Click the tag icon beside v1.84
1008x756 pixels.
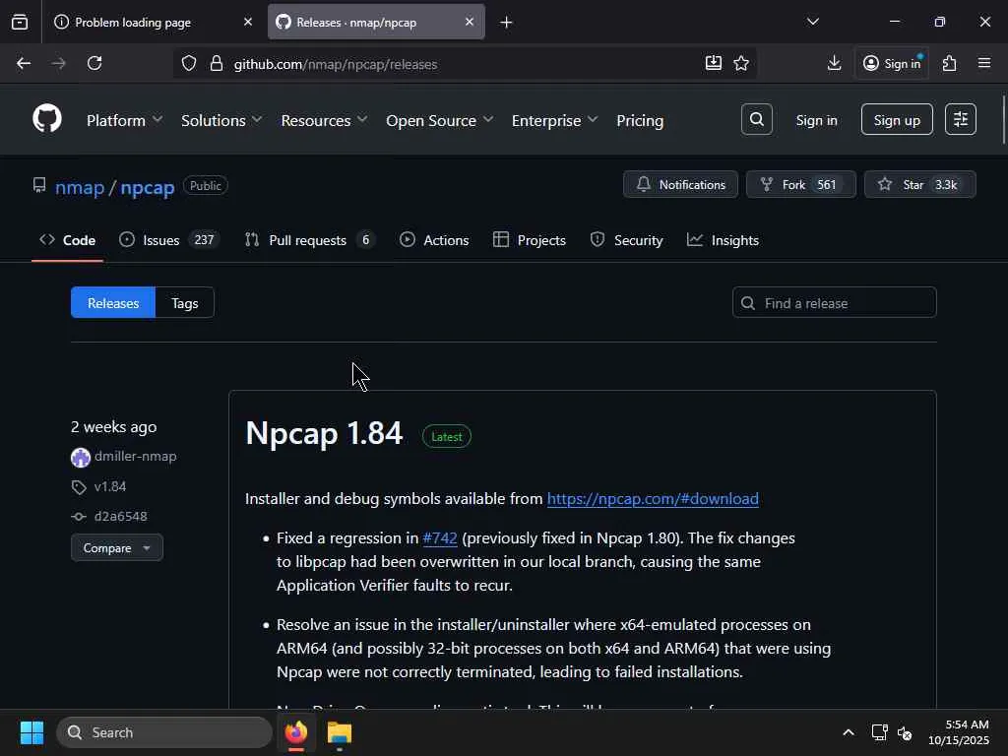tap(79, 487)
